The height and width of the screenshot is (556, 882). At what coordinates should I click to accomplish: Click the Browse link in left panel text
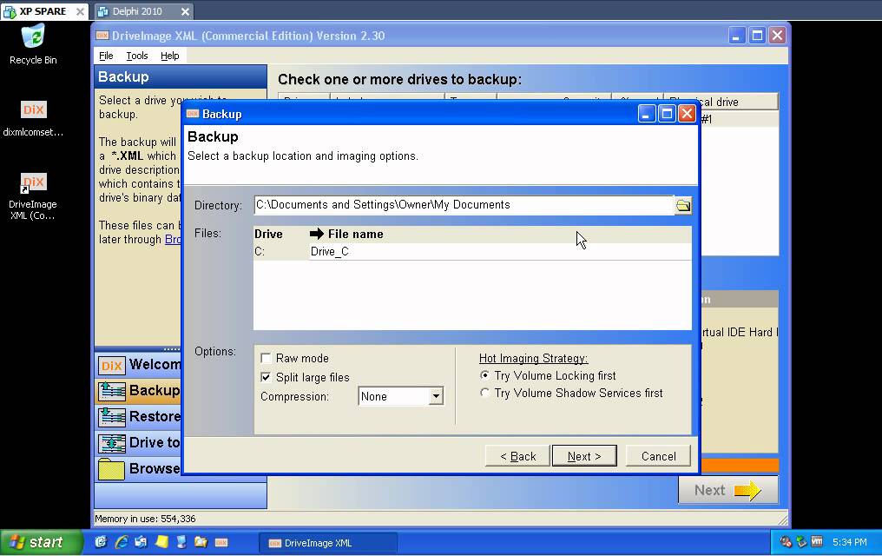[x=173, y=239]
